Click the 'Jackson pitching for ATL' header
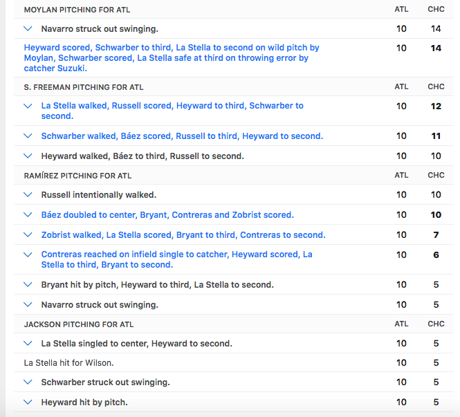 (x=79, y=324)
